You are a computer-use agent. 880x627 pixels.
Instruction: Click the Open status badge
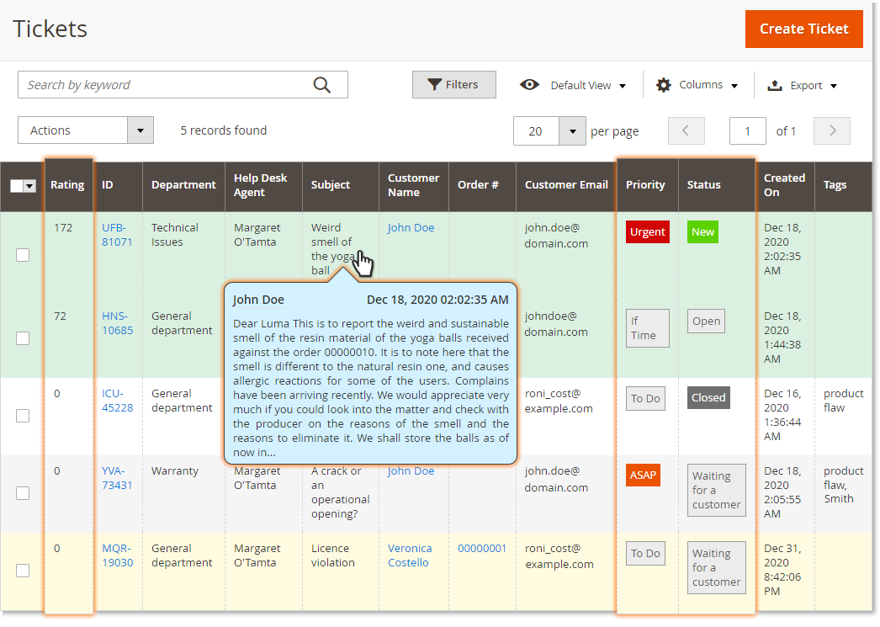[x=706, y=321]
